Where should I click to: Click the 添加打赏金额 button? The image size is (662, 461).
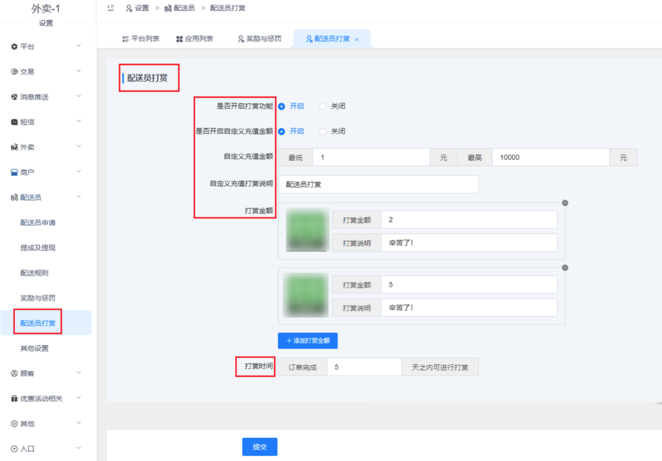coord(308,340)
